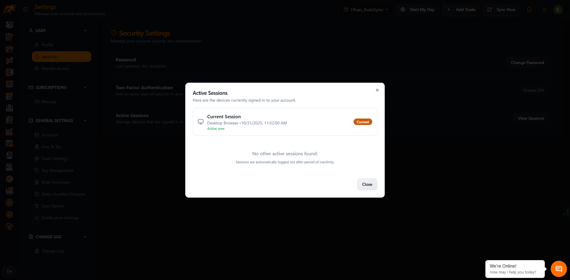Open the Dhan_AutoSync account dropdown
Viewport: 570px width, 280px height.
pyautogui.click(x=366, y=9)
